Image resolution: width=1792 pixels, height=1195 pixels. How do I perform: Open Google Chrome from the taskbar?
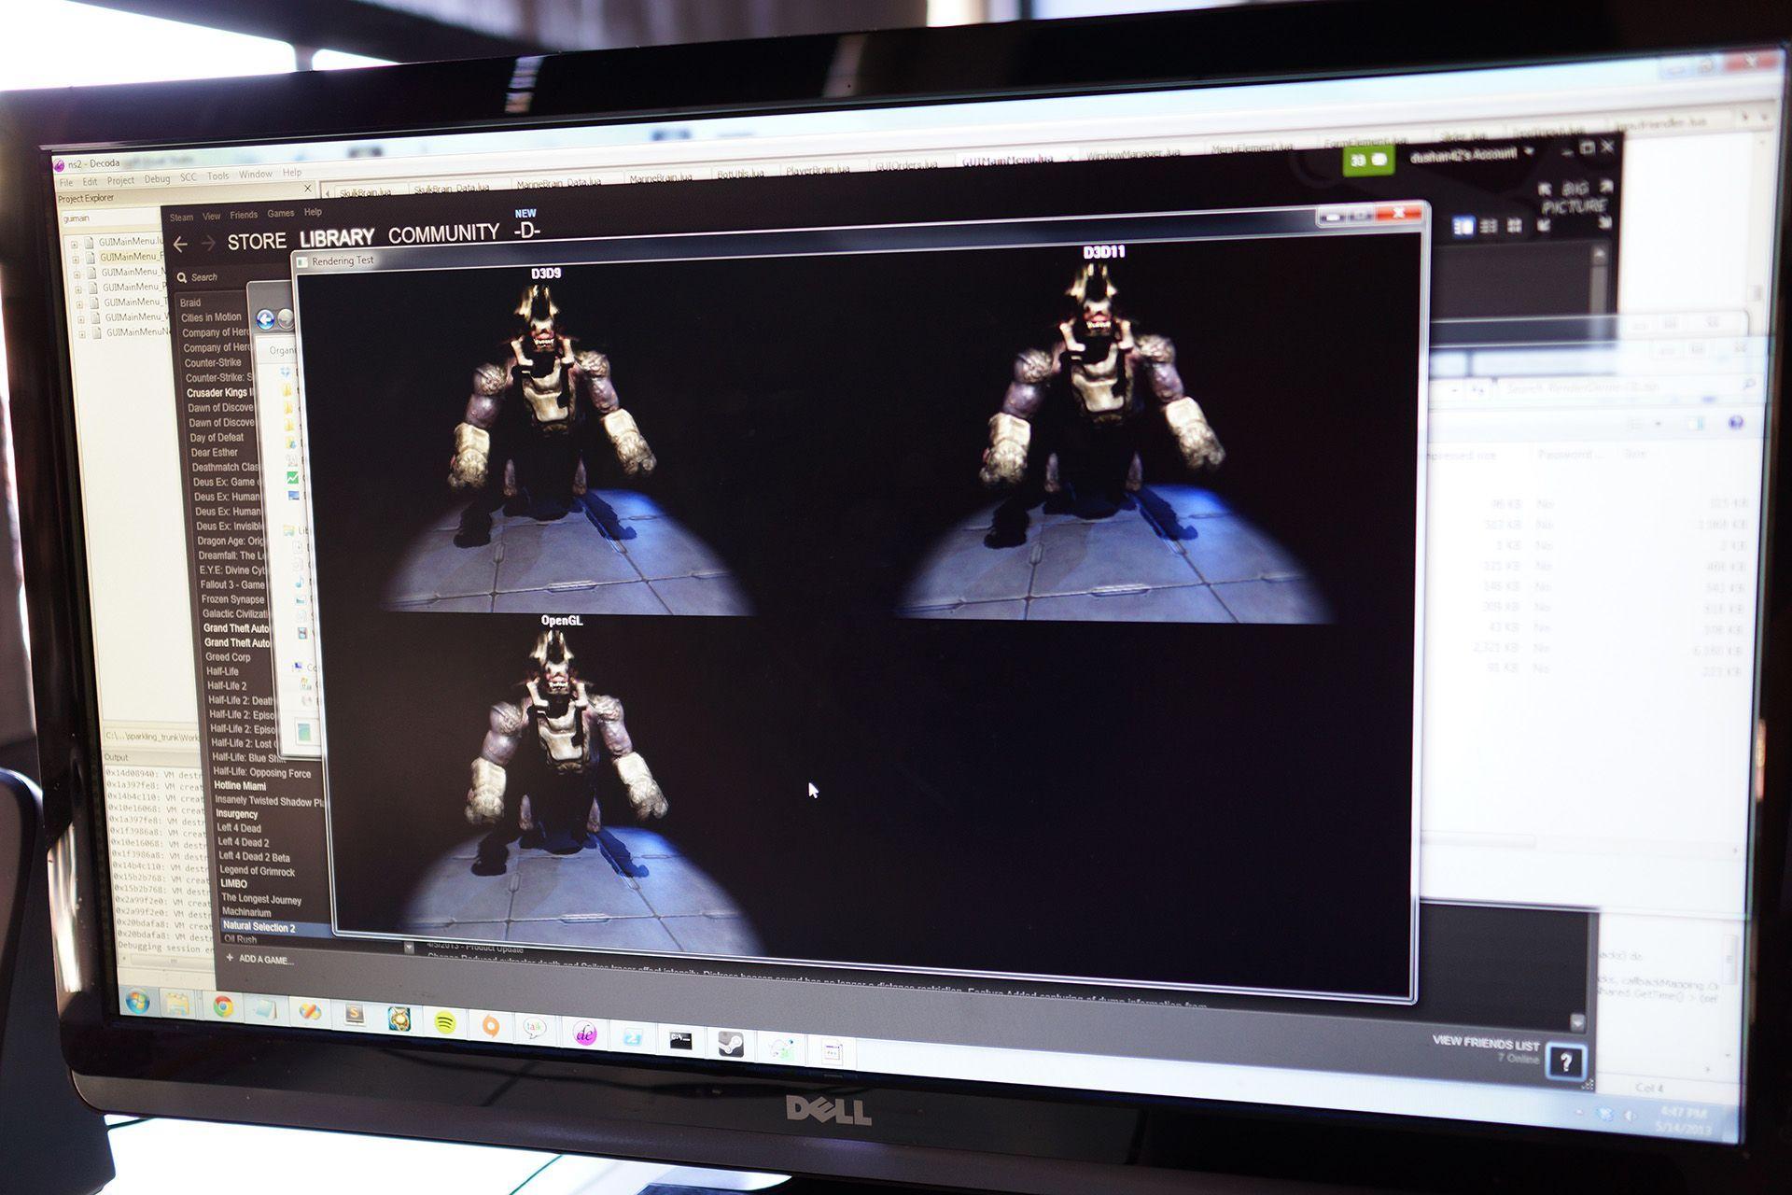[223, 1006]
